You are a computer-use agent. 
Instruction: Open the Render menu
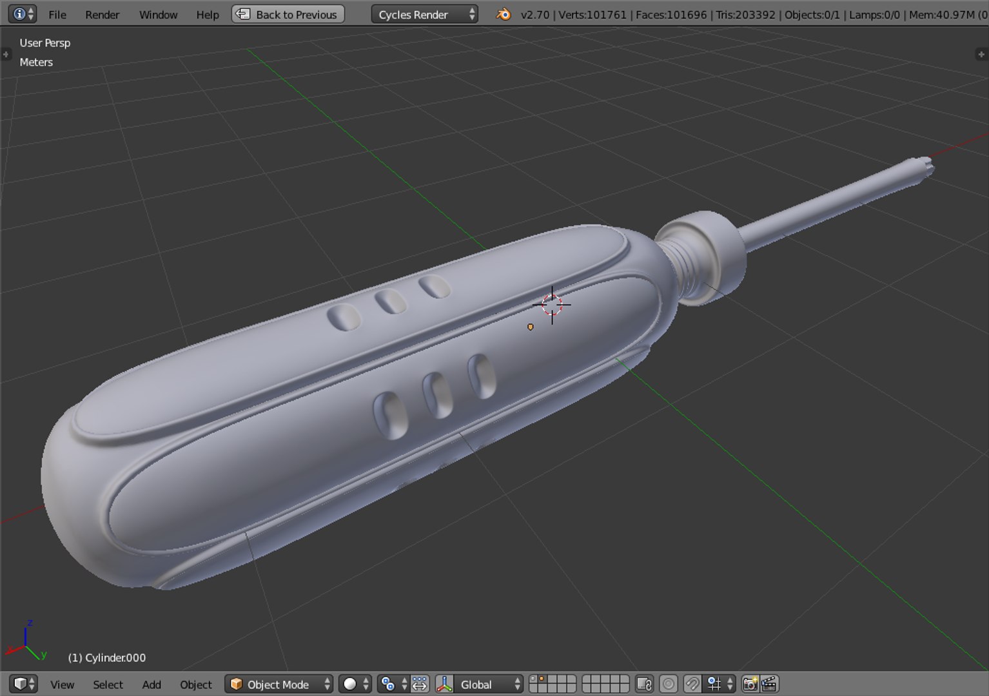(x=102, y=14)
